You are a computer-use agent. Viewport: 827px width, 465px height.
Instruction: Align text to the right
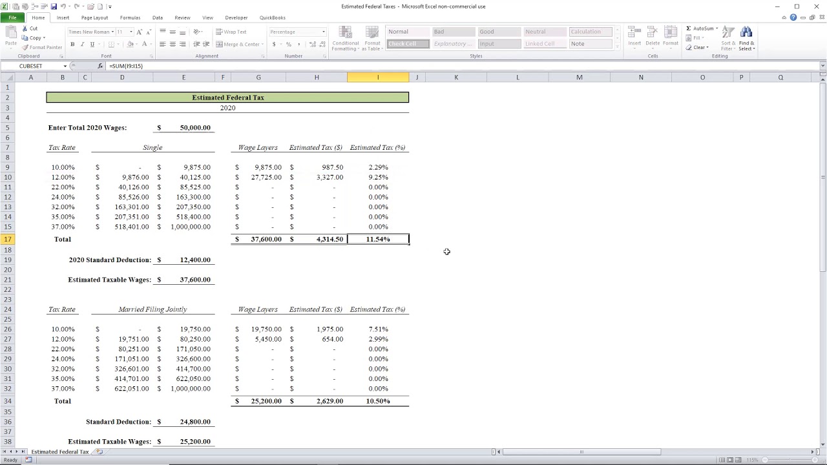click(183, 44)
